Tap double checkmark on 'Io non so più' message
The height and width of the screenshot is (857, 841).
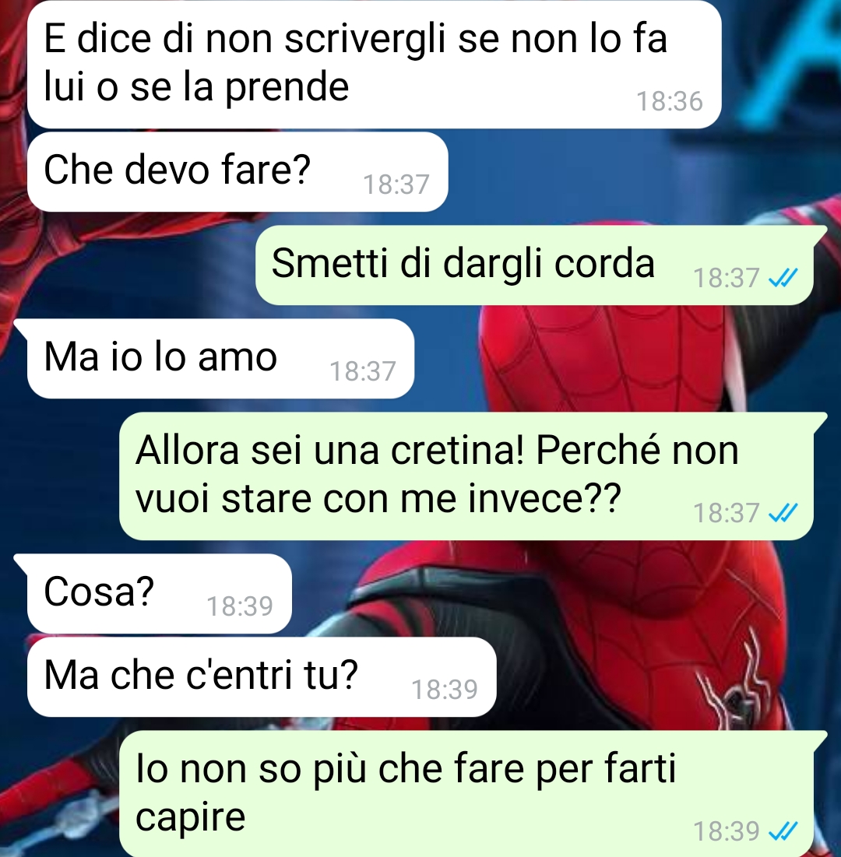(783, 831)
